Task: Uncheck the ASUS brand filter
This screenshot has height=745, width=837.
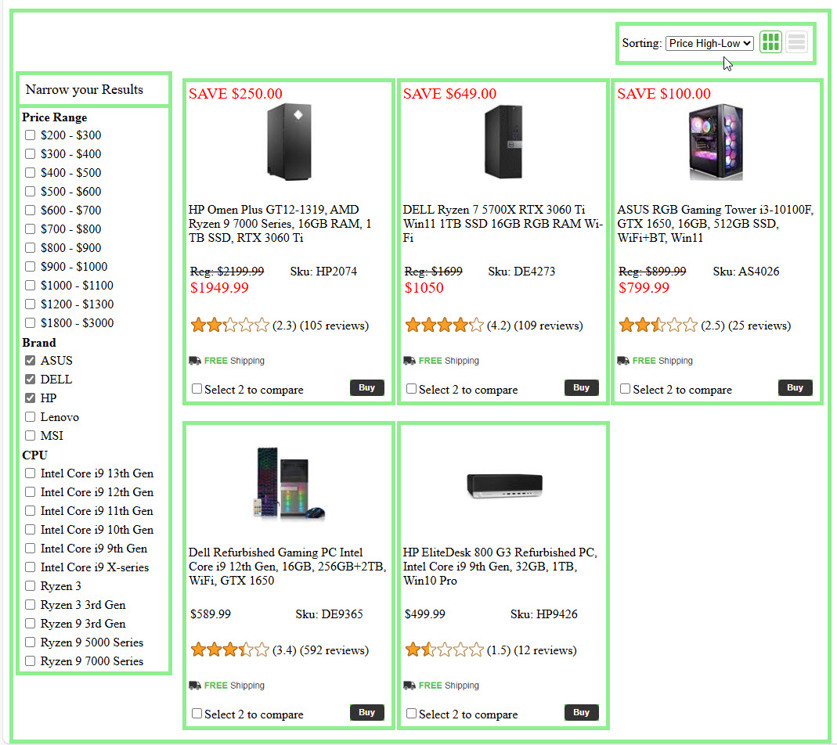Action: 30,361
